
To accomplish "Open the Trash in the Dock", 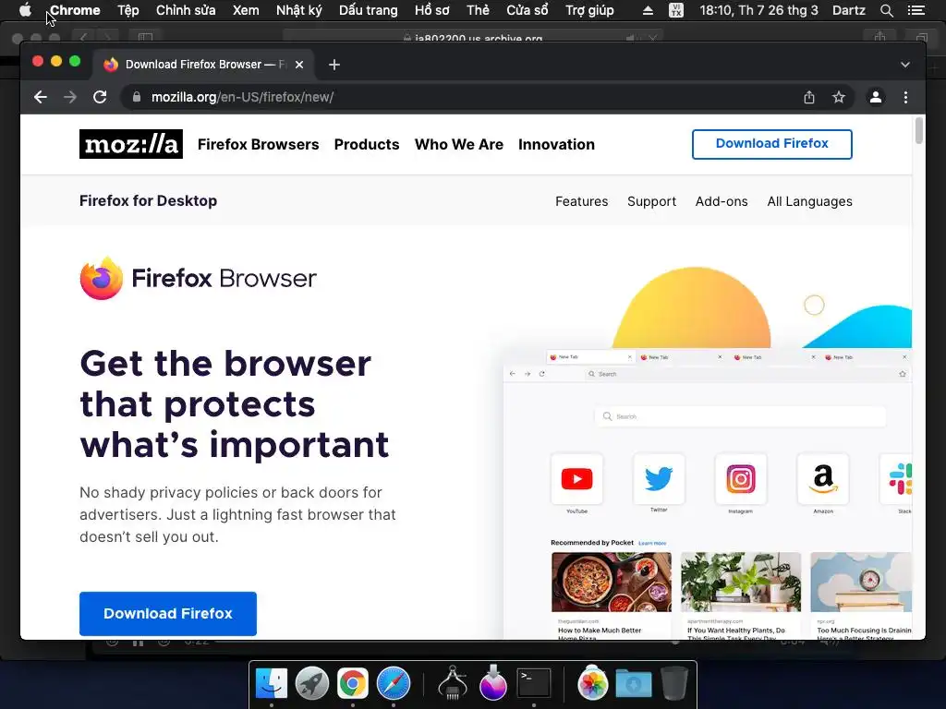I will (x=673, y=683).
